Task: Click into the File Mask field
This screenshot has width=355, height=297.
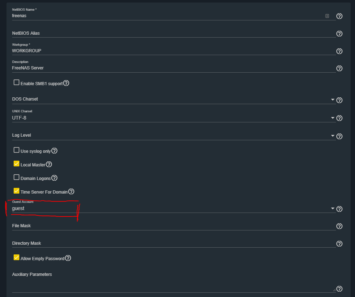Action: tap(174, 226)
